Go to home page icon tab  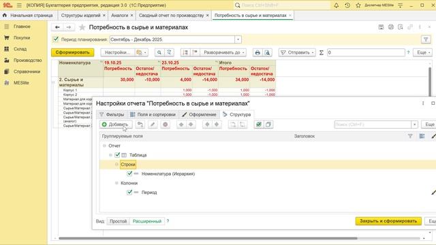click(x=5, y=16)
